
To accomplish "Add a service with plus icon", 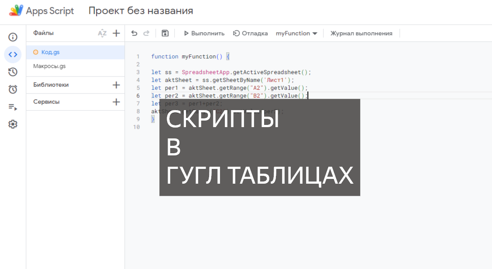I will (x=116, y=102).
